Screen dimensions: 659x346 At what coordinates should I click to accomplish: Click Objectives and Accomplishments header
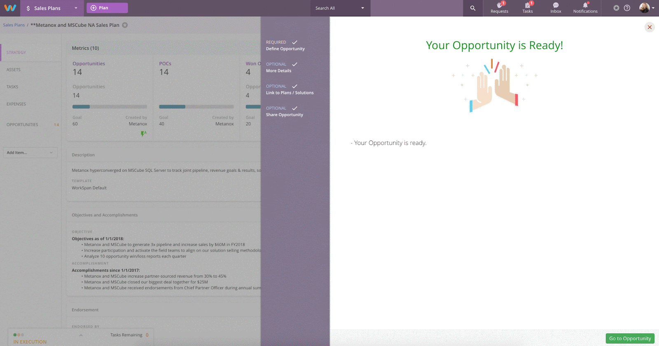pos(105,215)
